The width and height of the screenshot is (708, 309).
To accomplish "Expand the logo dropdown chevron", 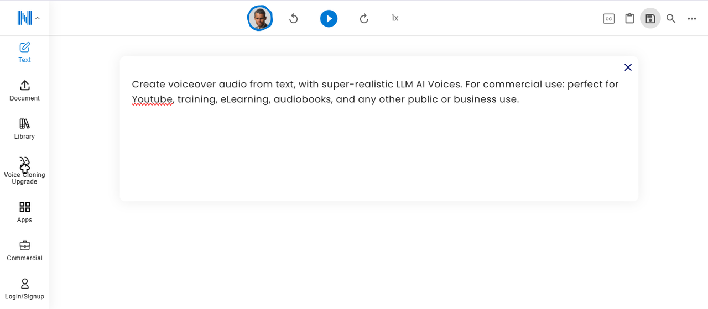I will click(38, 18).
